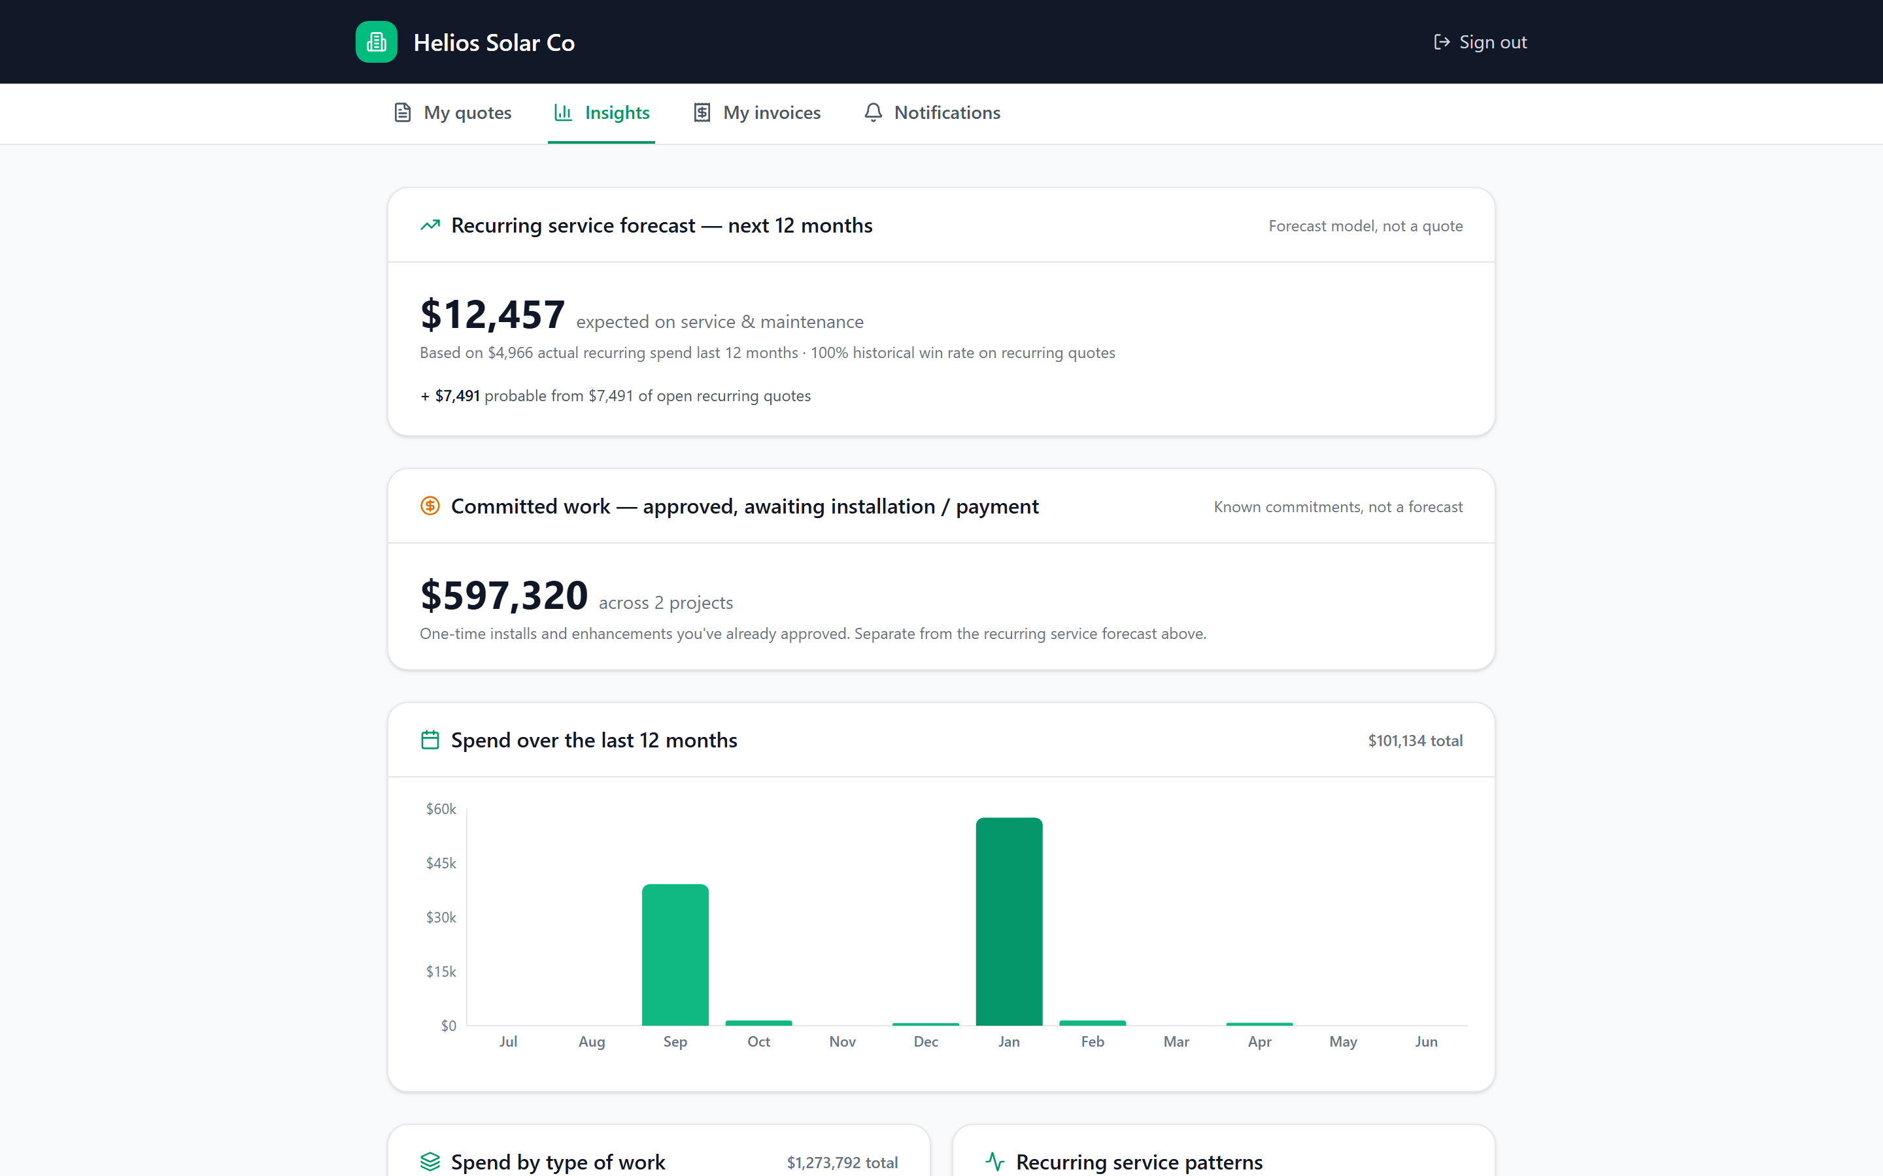The image size is (1883, 1176).
Task: Click the trending-up icon beside Recurring service forecast
Action: tap(430, 225)
